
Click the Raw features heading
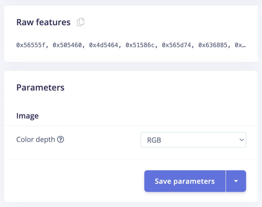(x=43, y=22)
